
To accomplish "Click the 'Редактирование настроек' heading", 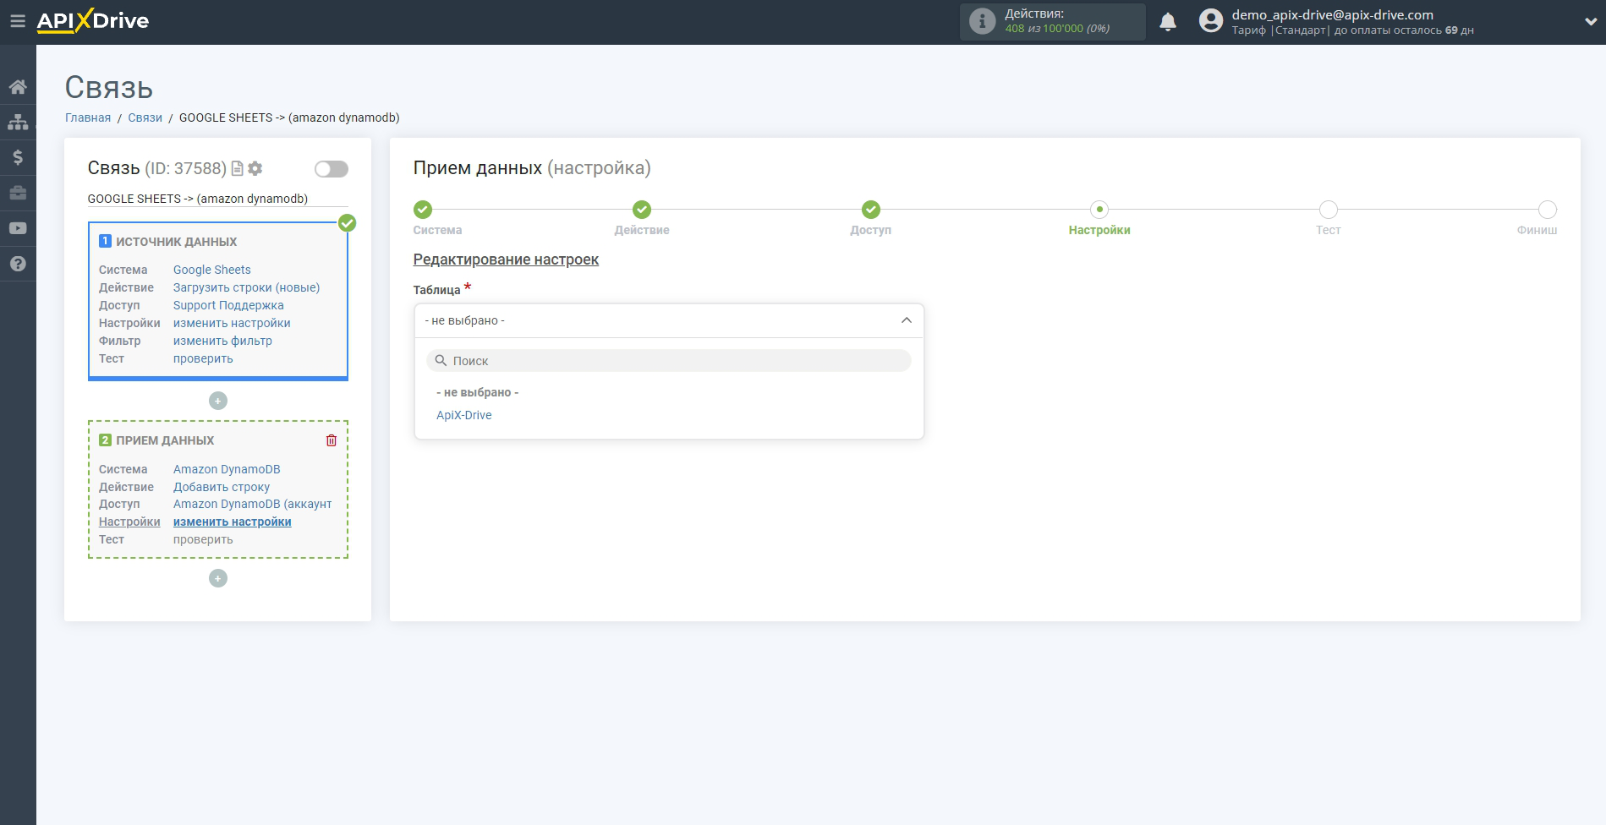I will click(506, 260).
